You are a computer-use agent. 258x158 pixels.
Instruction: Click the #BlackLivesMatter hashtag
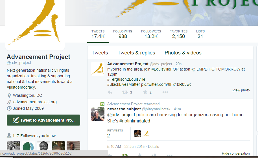[124, 85]
